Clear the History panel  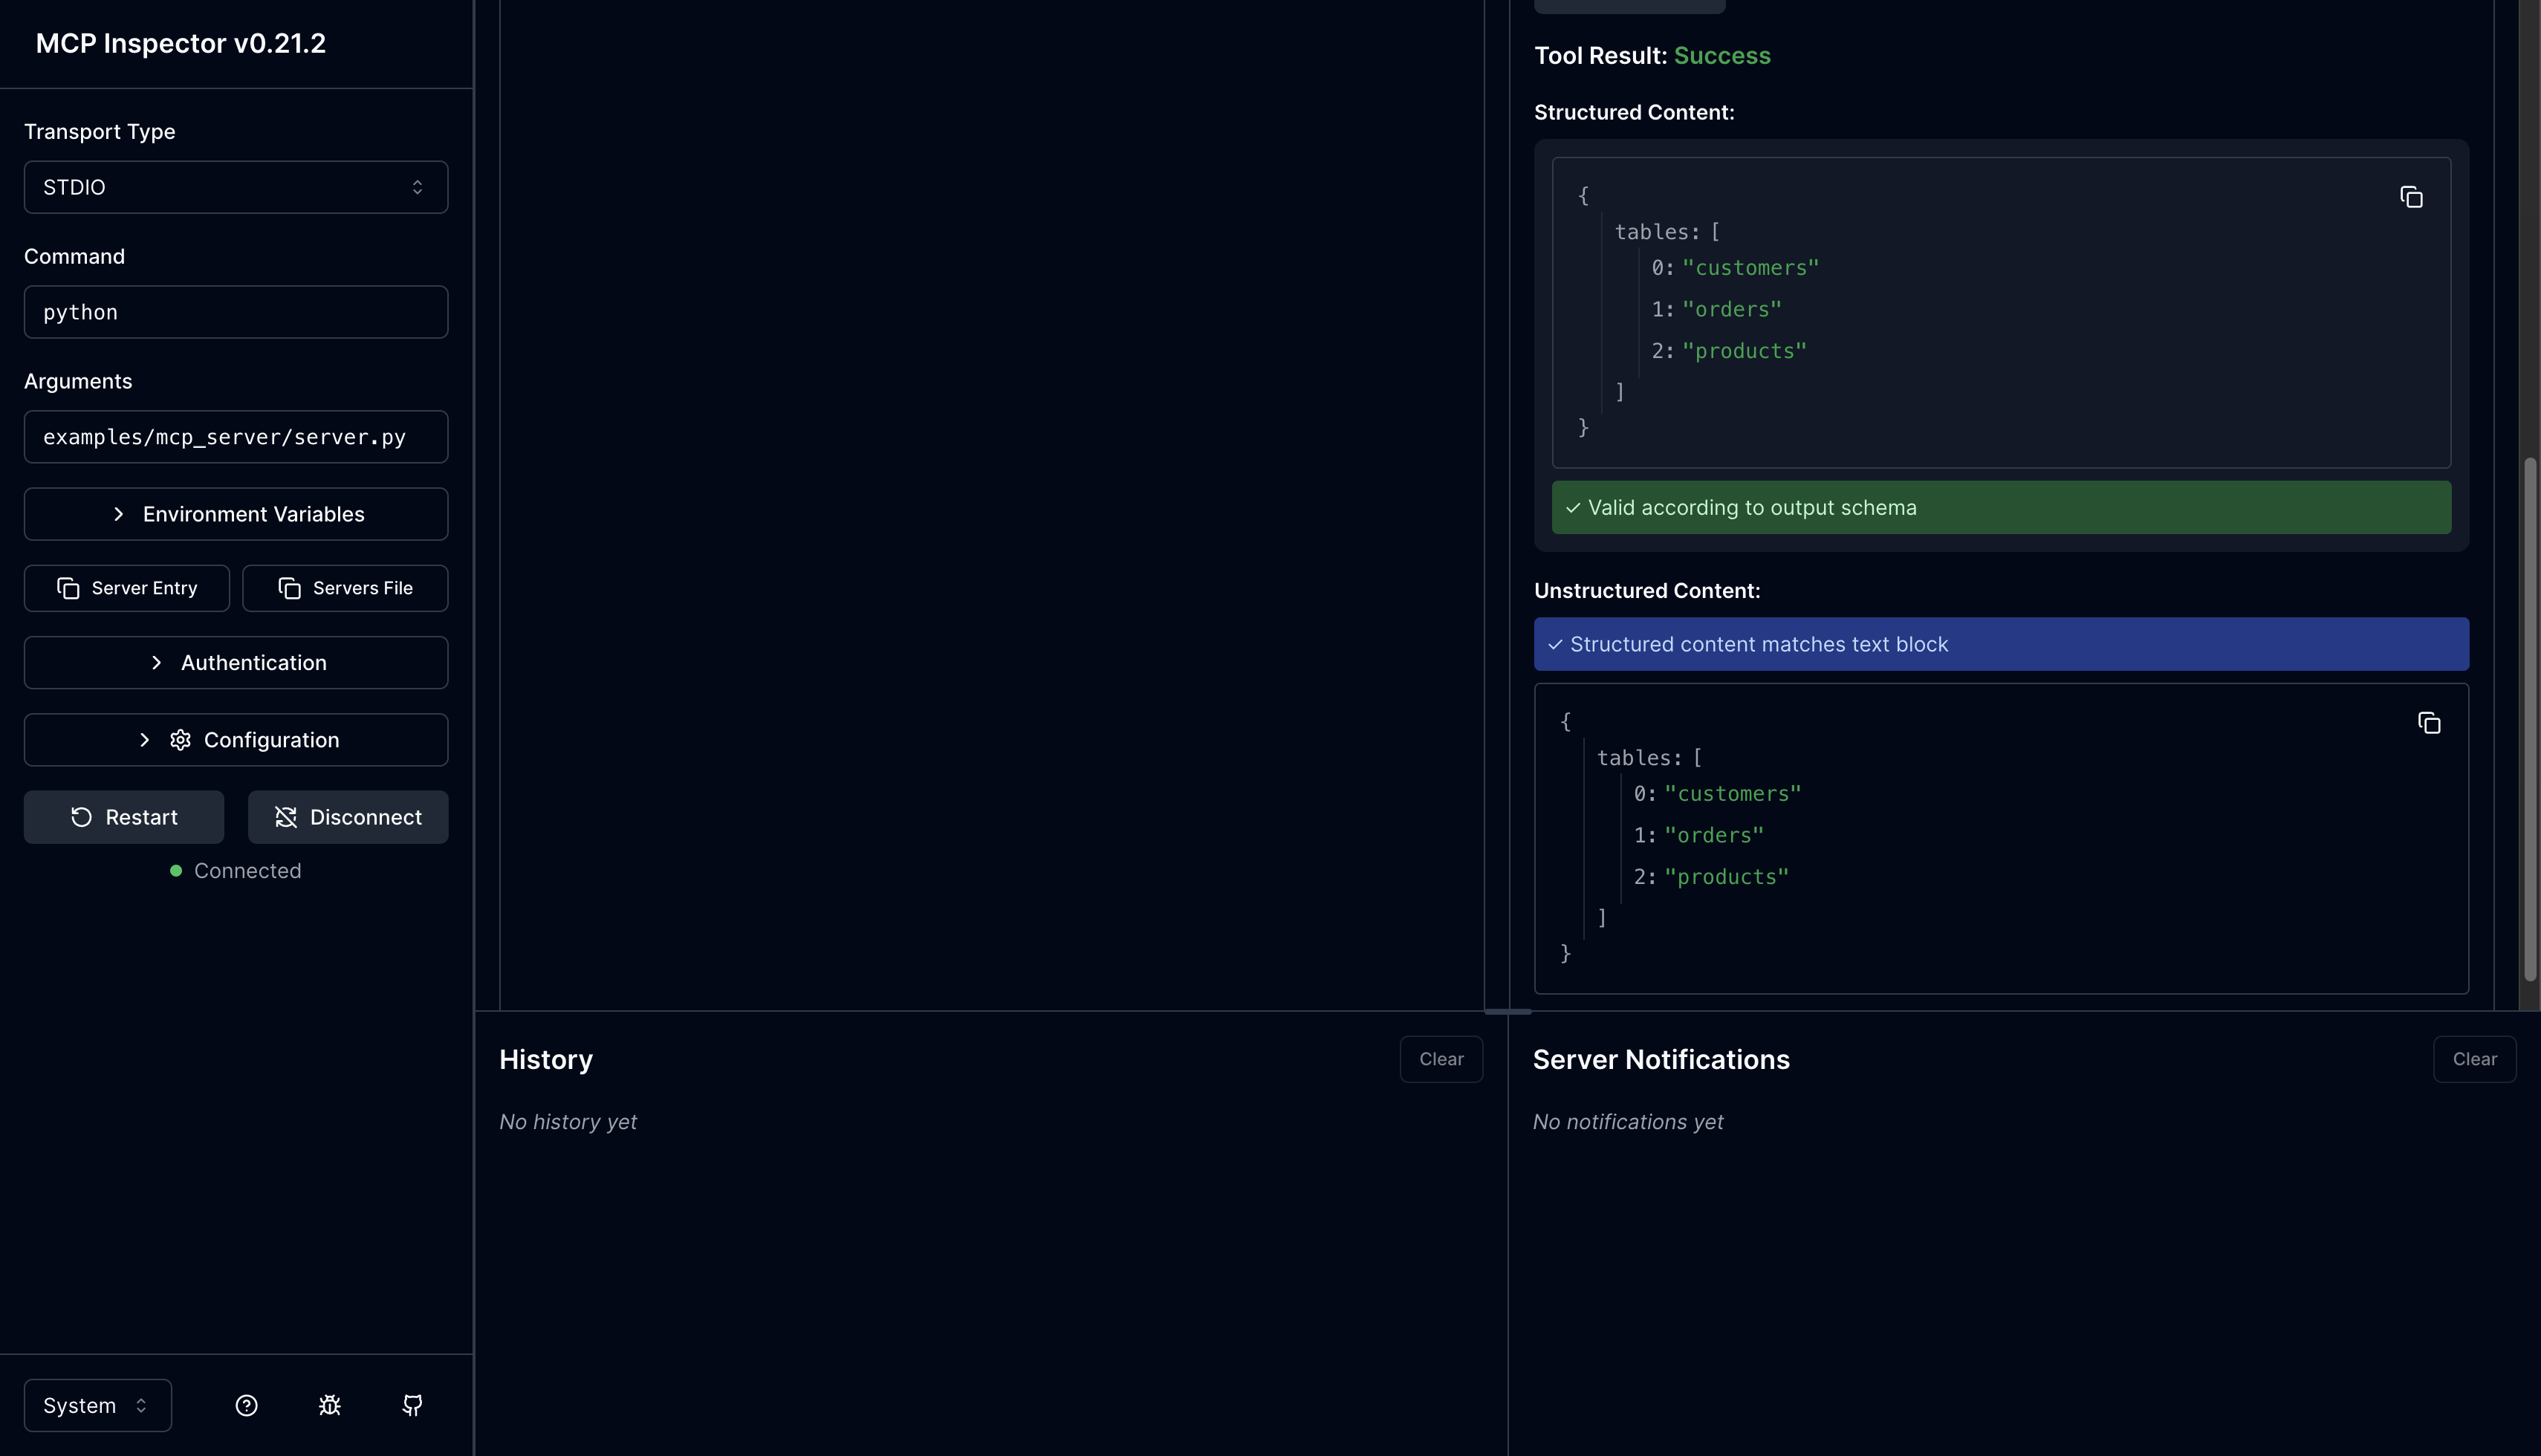click(1441, 1059)
